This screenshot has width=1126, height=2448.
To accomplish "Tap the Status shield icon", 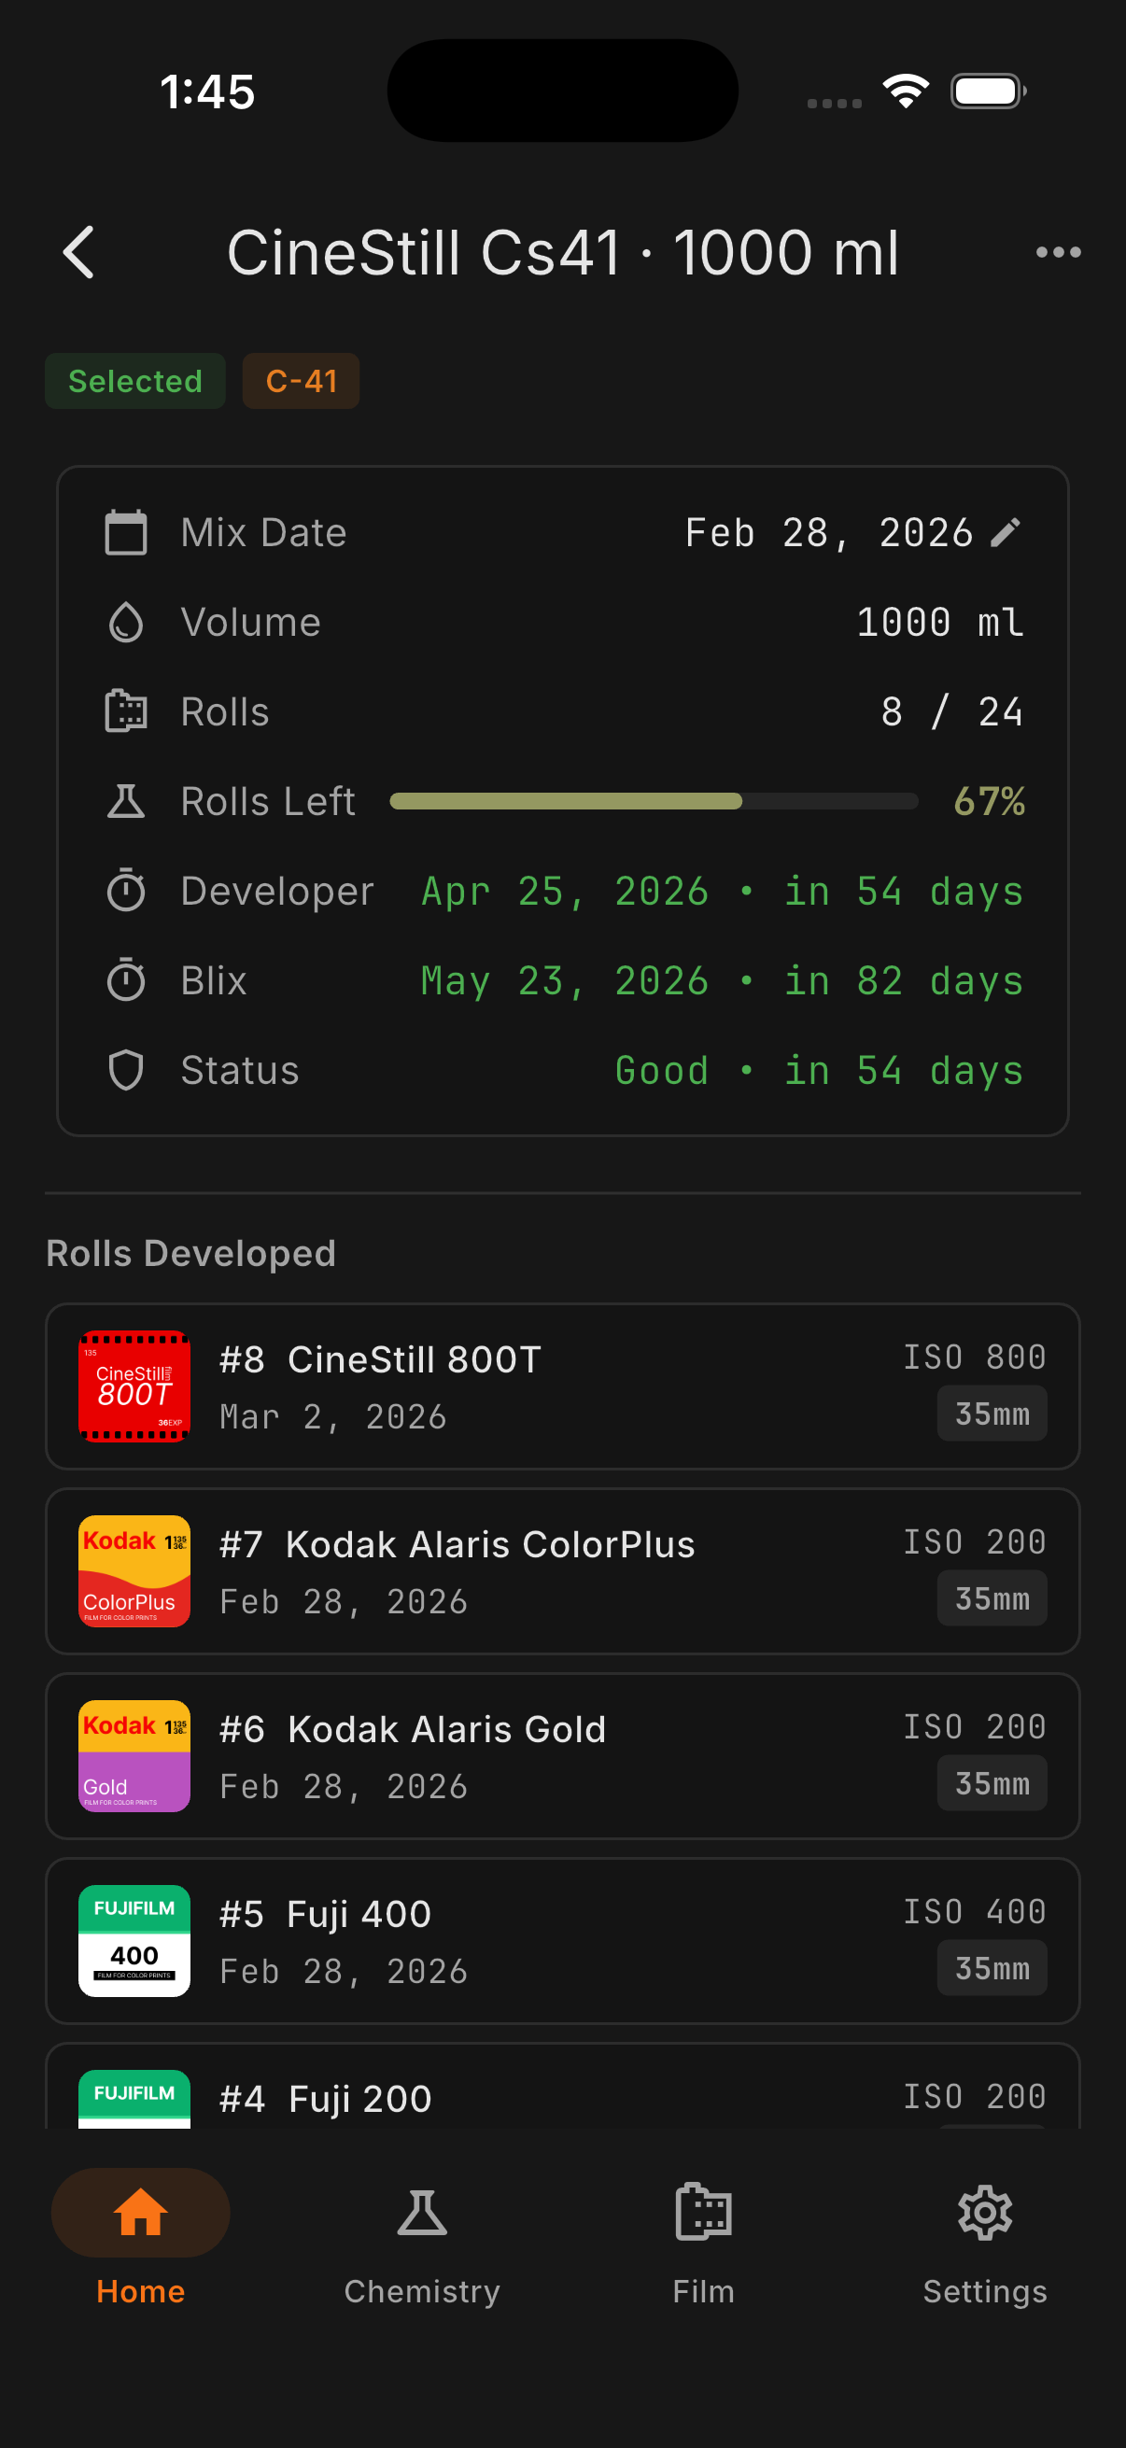I will click(125, 1070).
